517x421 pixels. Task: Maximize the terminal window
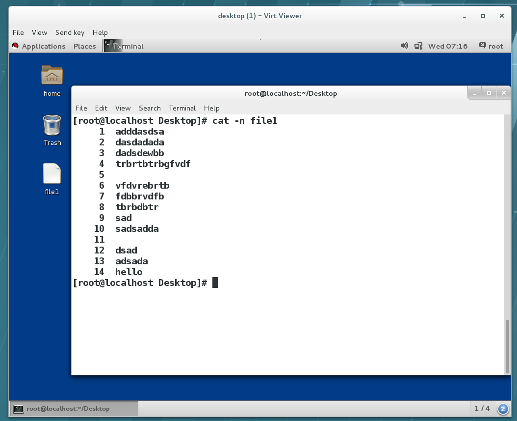(x=489, y=93)
